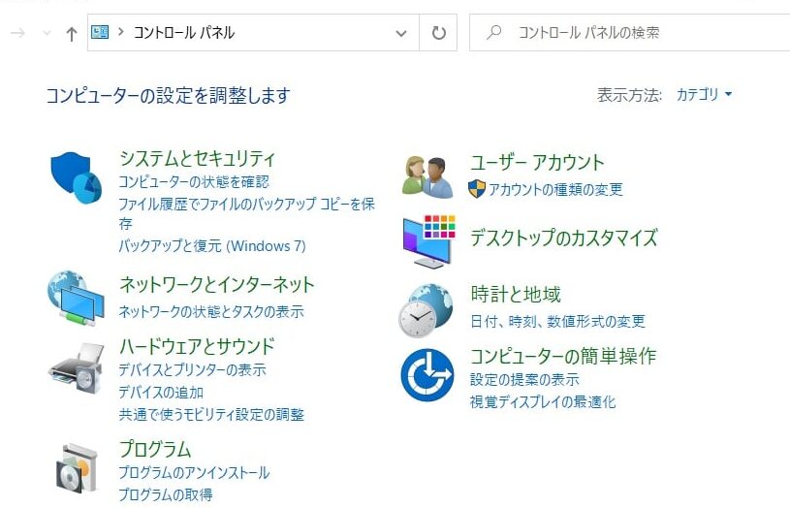Viewport: 790px width, 508px height.
Task: Click the Clock and Region icon
Action: 426,310
